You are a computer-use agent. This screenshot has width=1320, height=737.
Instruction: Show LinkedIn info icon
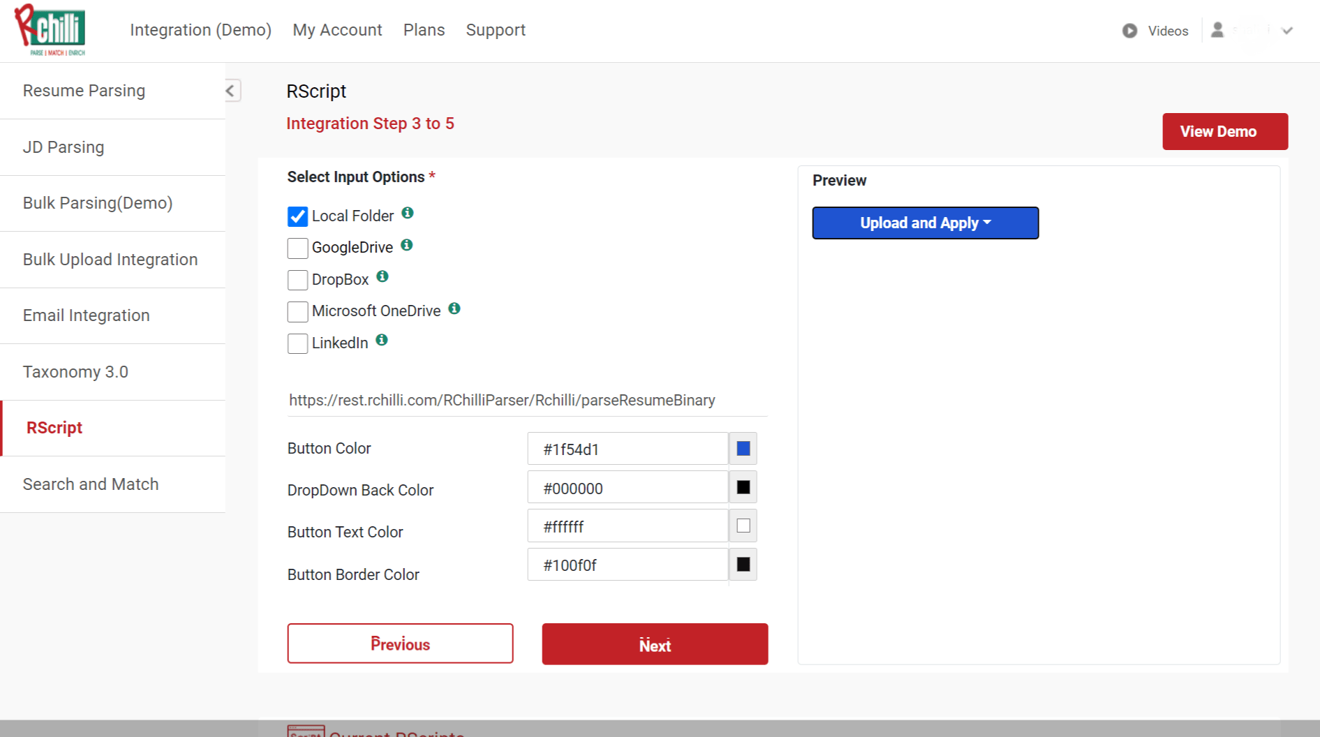(382, 340)
